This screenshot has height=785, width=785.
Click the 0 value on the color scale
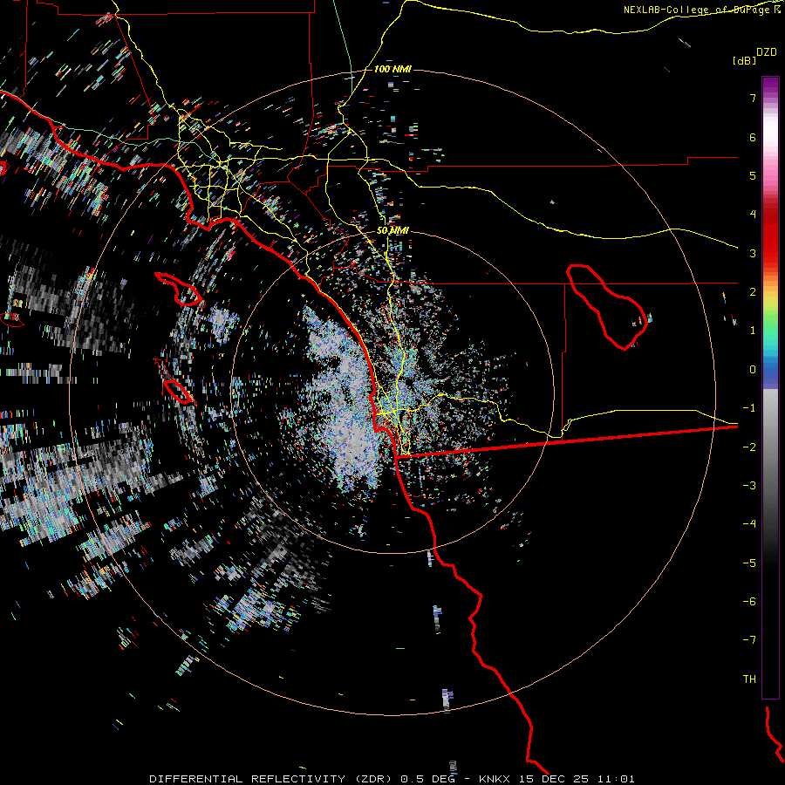(x=753, y=370)
